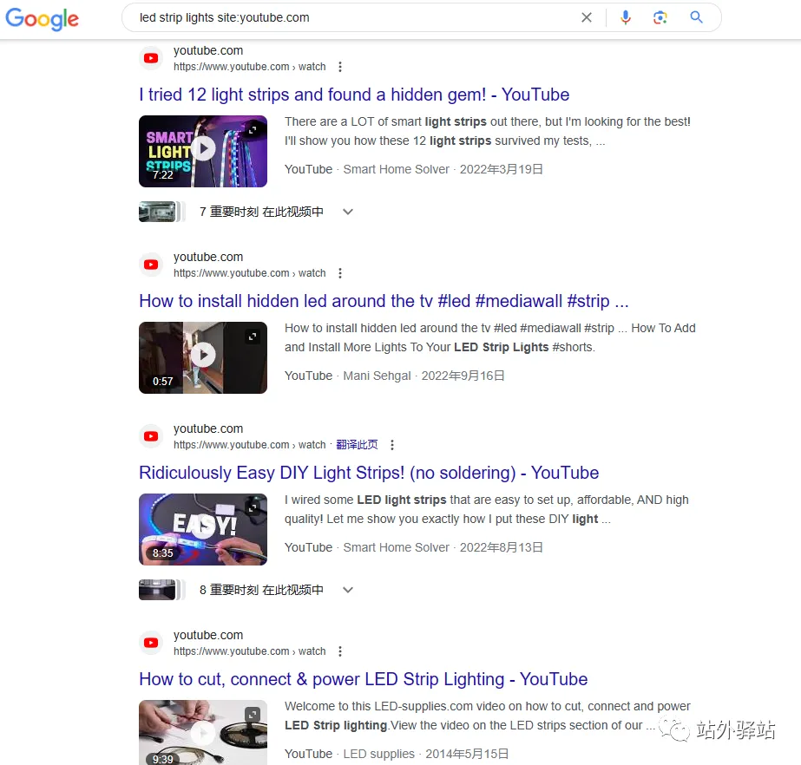Expand preview icon on the 9:39 video thumbnail
Viewport: 801px width, 765px height.
(x=253, y=714)
